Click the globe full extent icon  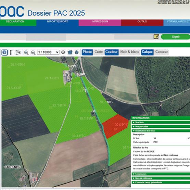tap(77, 52)
